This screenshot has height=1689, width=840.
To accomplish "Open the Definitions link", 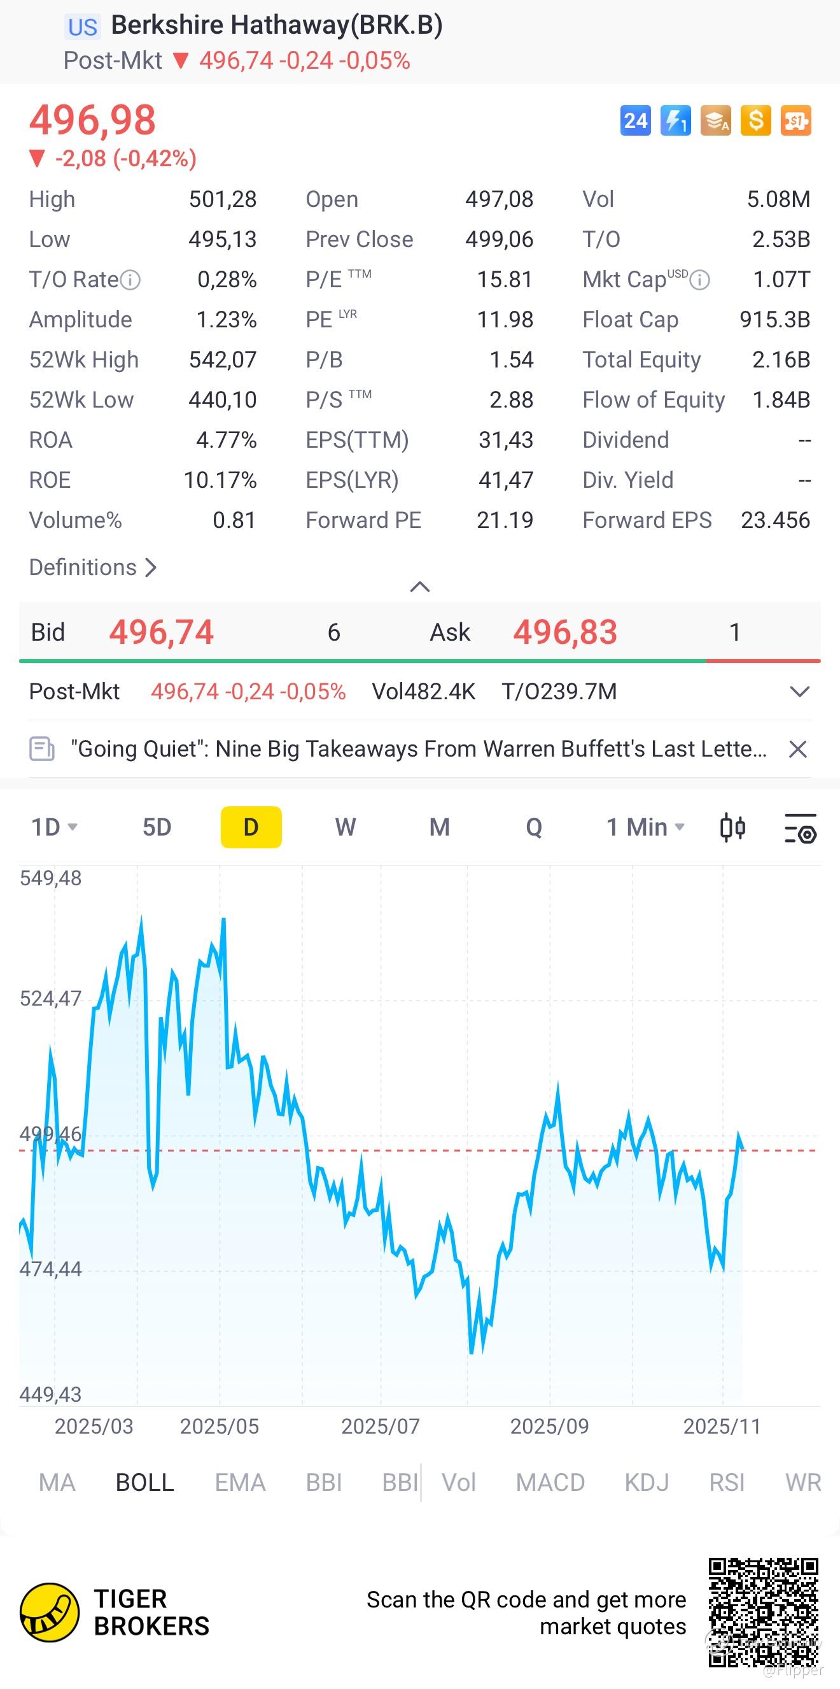I will 92,567.
